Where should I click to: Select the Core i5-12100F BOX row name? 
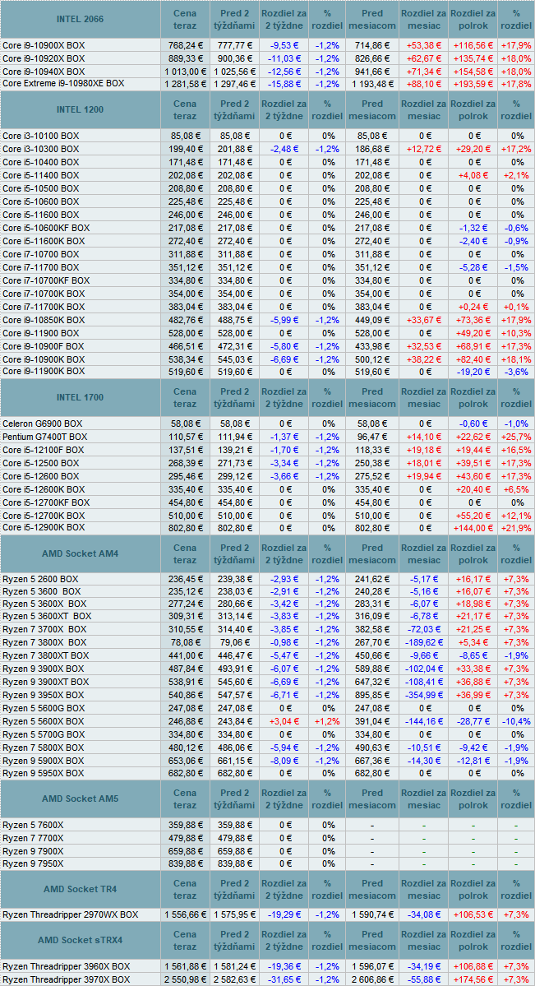[x=44, y=451]
